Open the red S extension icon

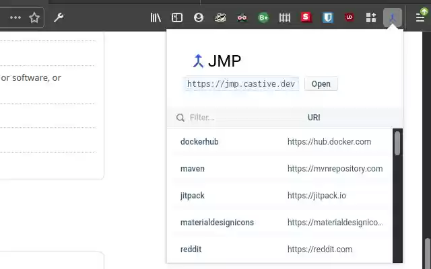pyautogui.click(x=306, y=17)
